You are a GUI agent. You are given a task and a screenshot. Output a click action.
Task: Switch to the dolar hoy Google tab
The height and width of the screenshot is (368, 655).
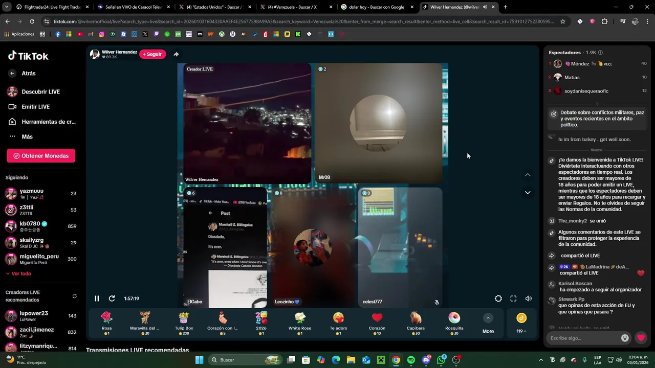pyautogui.click(x=377, y=7)
